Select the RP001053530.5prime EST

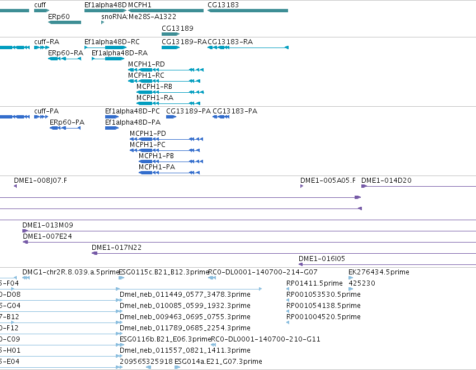click(x=288, y=300)
